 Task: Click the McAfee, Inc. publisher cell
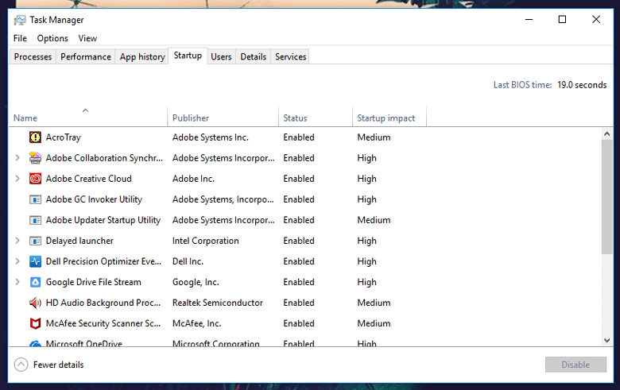(x=196, y=323)
